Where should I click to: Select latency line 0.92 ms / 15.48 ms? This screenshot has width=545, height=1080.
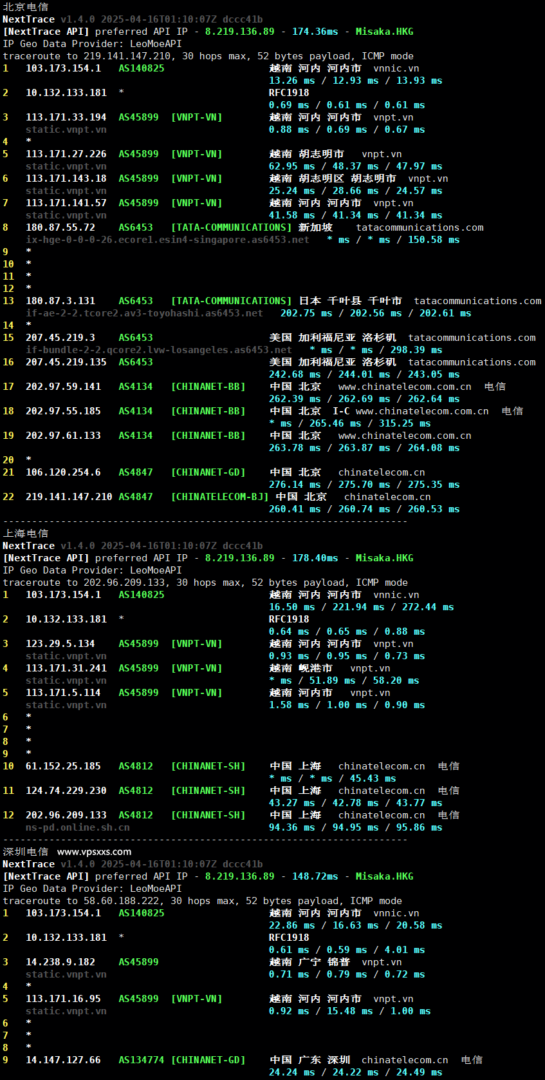pyautogui.click(x=350, y=1011)
